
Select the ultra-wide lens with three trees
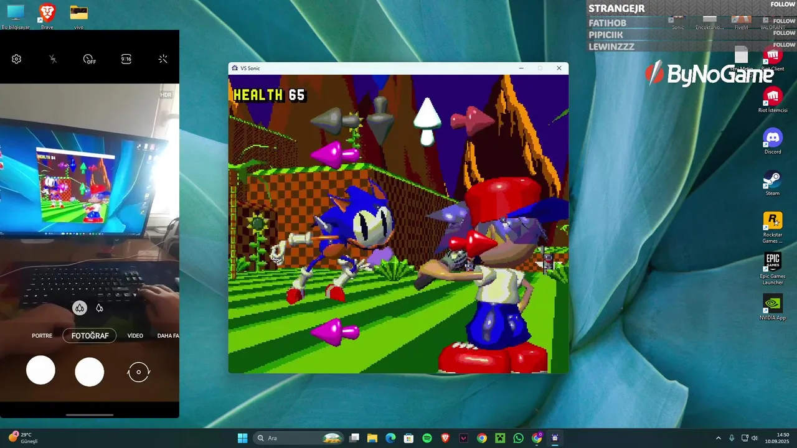click(79, 307)
